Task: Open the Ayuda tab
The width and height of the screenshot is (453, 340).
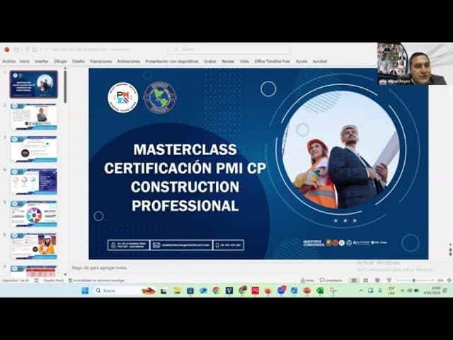Action: coord(302,62)
